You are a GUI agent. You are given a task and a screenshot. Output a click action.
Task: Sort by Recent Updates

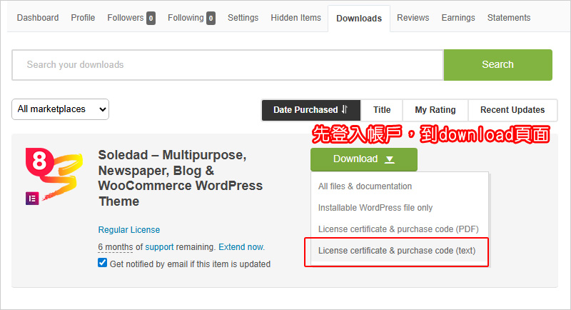[512, 110]
